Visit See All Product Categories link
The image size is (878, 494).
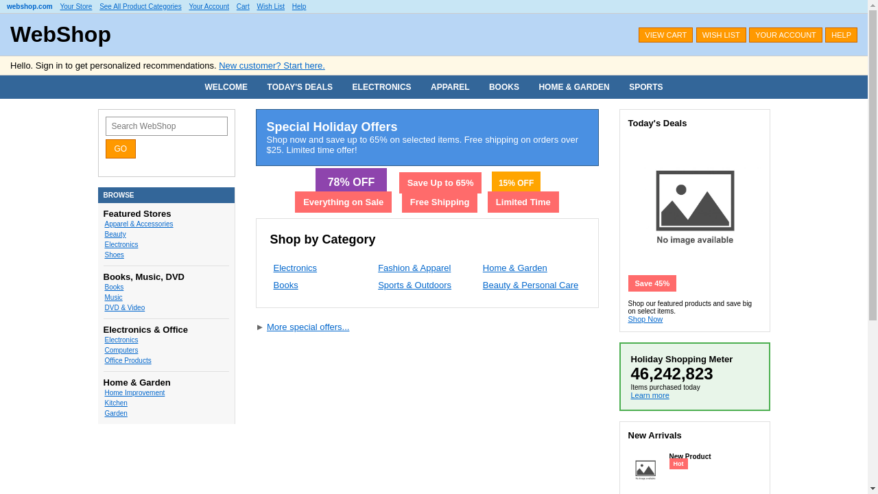pyautogui.click(x=140, y=6)
